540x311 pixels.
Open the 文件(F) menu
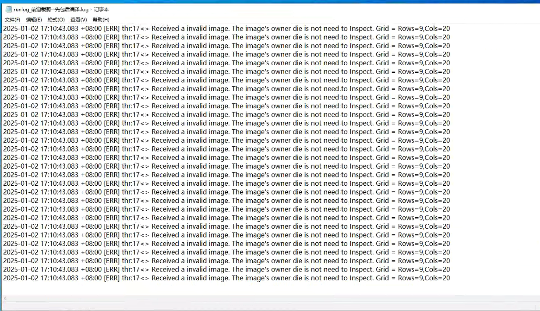12,20
